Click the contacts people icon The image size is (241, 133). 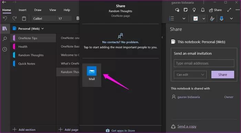pos(120,36)
